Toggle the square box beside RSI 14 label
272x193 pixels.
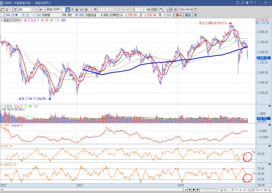point(1,146)
